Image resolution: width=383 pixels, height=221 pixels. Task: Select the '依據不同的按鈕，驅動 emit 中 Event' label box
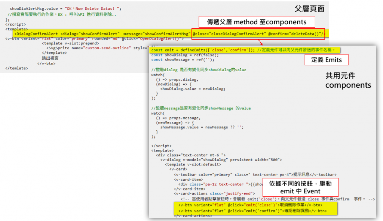pos(300,187)
